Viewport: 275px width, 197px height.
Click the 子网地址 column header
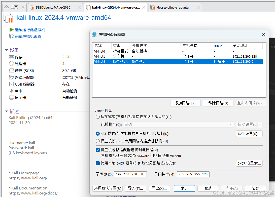click(x=247, y=46)
